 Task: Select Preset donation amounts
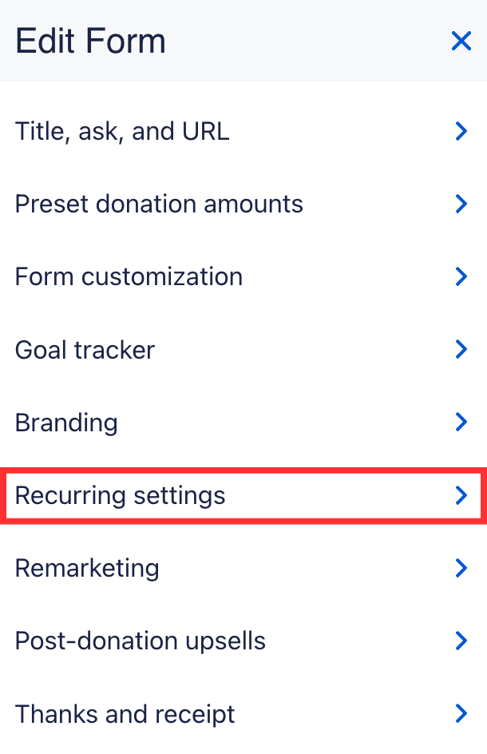[x=159, y=204]
